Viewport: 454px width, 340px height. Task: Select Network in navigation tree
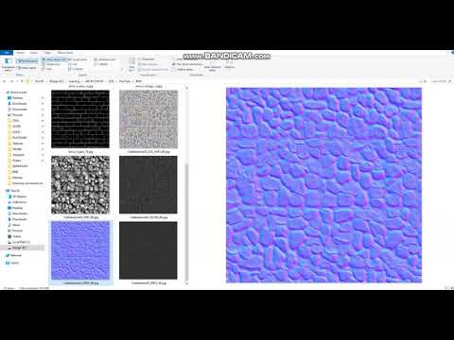pos(15,255)
